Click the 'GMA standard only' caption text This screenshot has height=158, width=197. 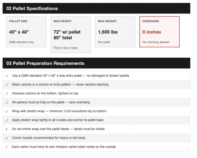(x=21, y=42)
